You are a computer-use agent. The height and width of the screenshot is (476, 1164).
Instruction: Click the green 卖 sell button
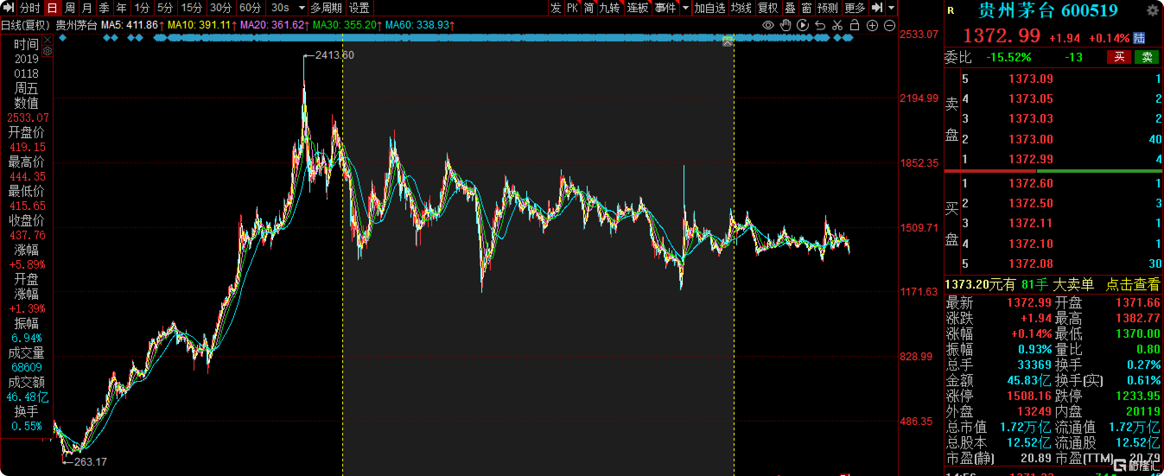coord(1147,57)
